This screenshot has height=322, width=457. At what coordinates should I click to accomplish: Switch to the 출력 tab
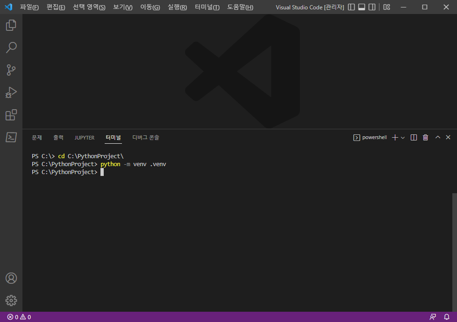(58, 137)
